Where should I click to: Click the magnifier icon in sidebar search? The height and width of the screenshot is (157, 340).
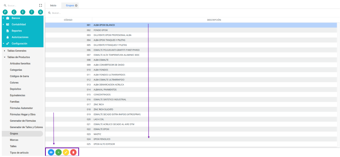(5, 5)
